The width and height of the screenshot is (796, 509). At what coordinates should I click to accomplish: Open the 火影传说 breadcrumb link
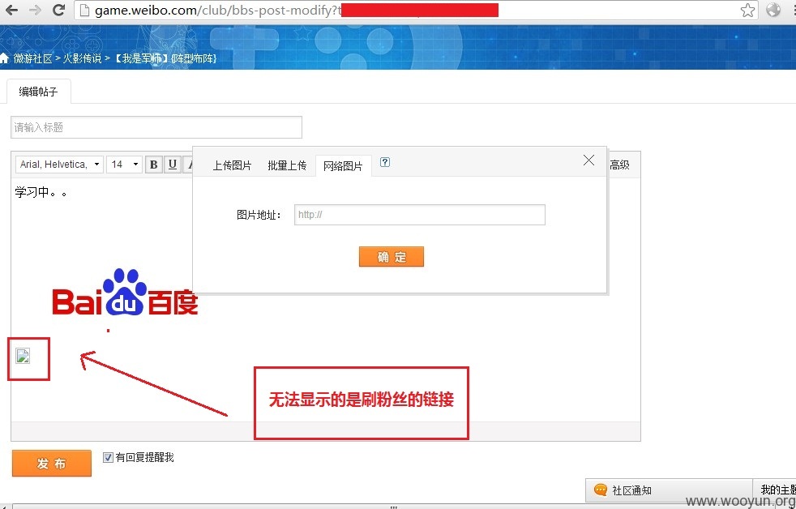pos(82,58)
